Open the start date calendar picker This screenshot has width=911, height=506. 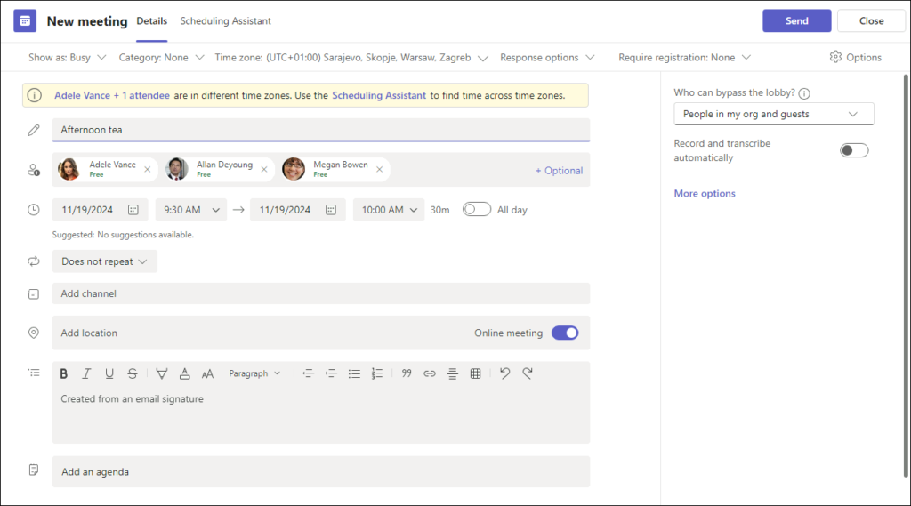(133, 210)
